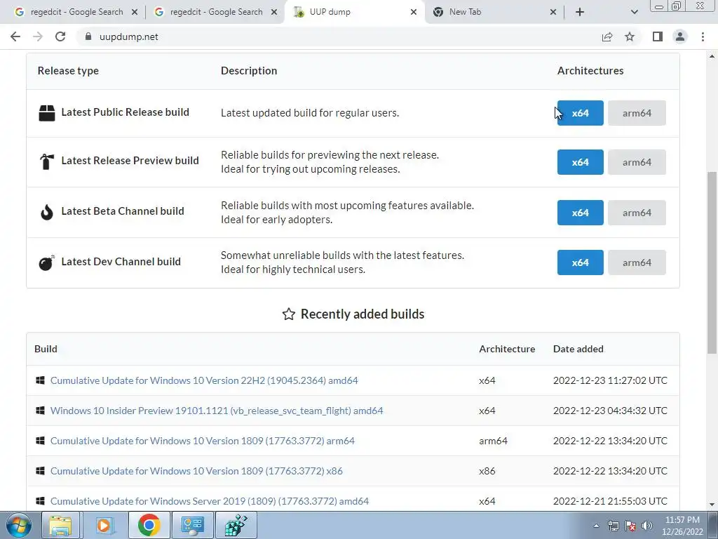The height and width of the screenshot is (539, 718).
Task: Click the 'Date added' column header
Action: pos(578,349)
